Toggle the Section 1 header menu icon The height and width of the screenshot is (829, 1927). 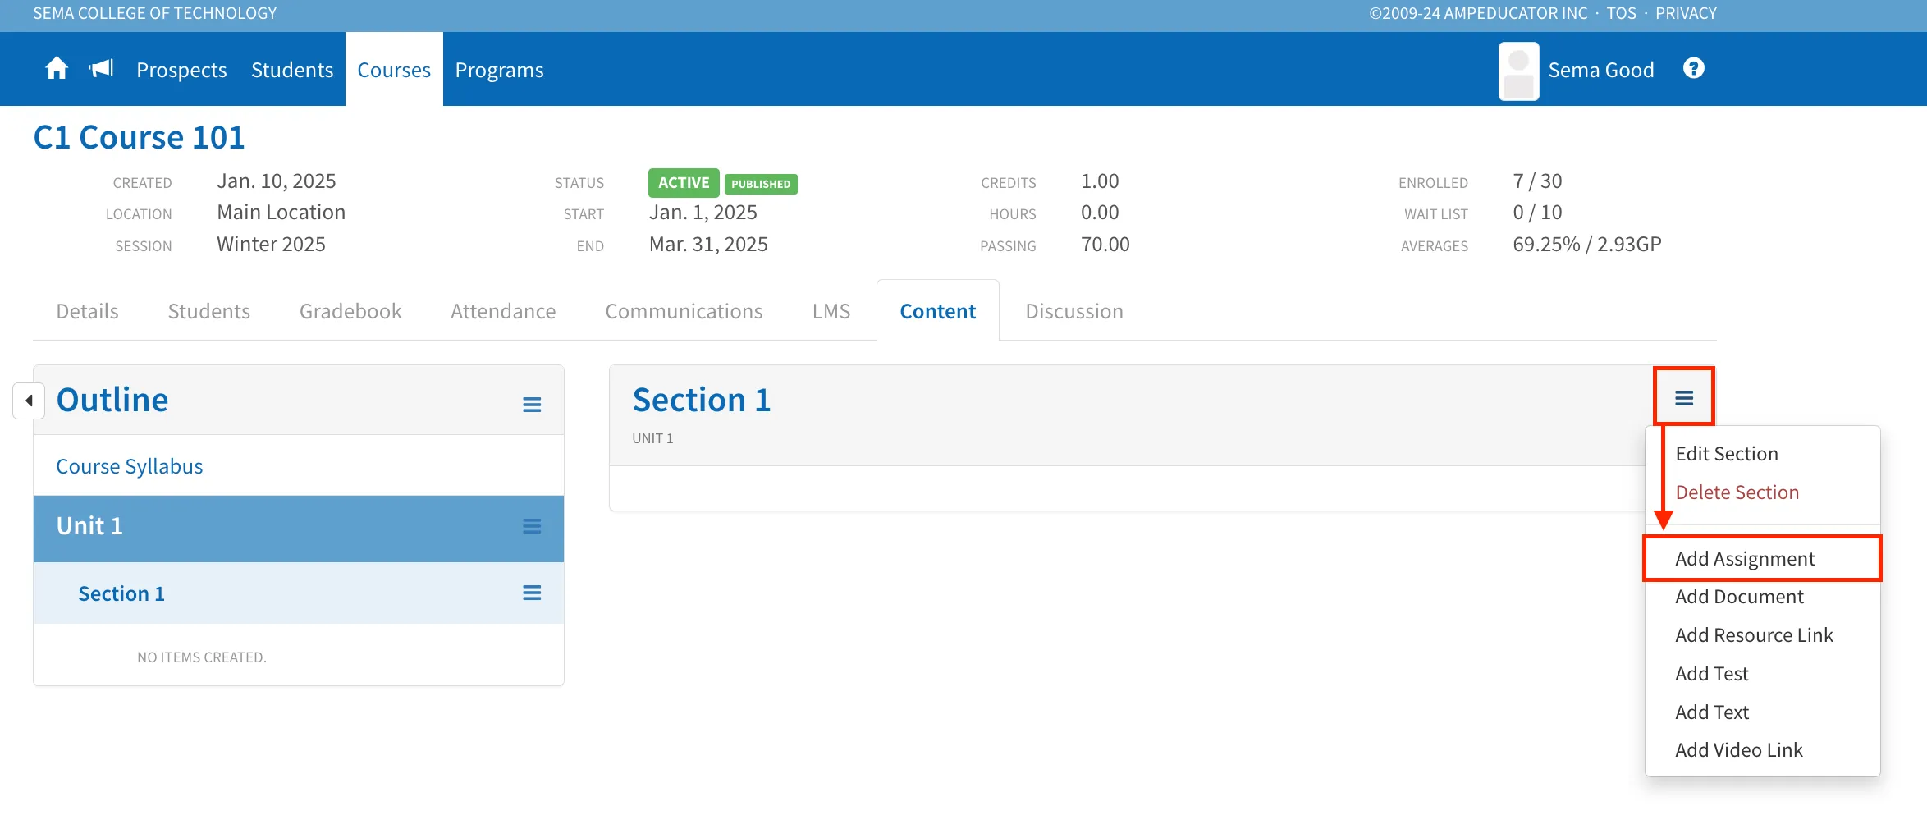click(1684, 398)
